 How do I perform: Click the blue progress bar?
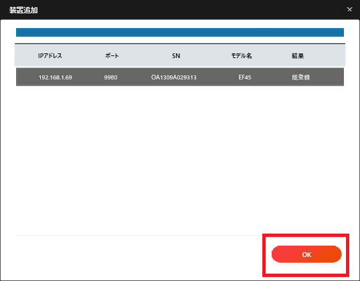coord(180,32)
